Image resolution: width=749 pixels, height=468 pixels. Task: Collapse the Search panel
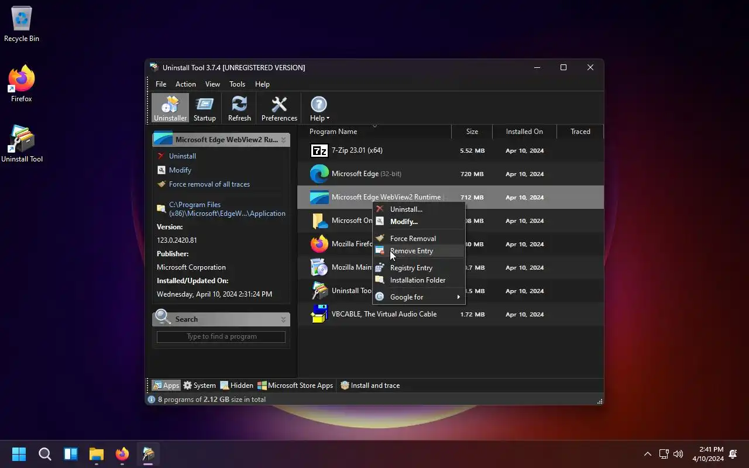point(283,319)
